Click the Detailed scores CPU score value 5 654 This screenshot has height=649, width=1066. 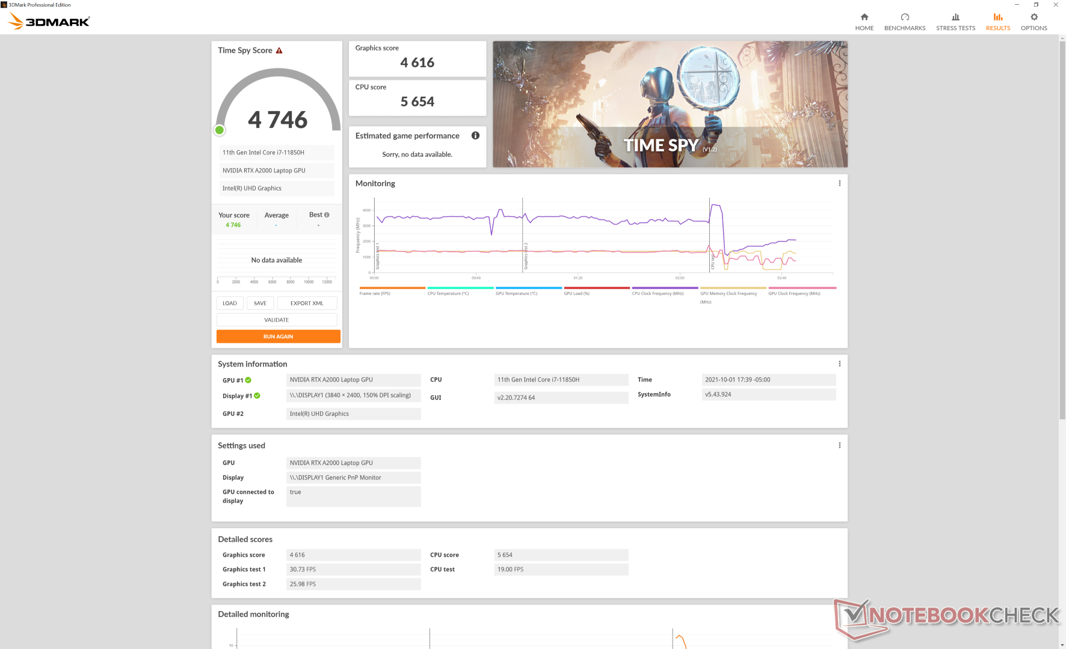(x=561, y=555)
